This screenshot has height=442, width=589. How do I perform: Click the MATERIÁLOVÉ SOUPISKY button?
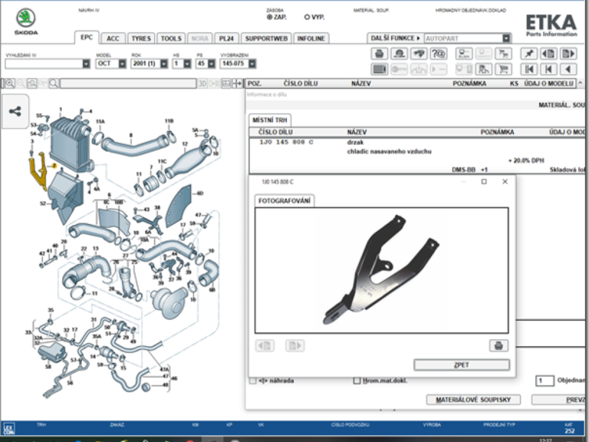473,400
